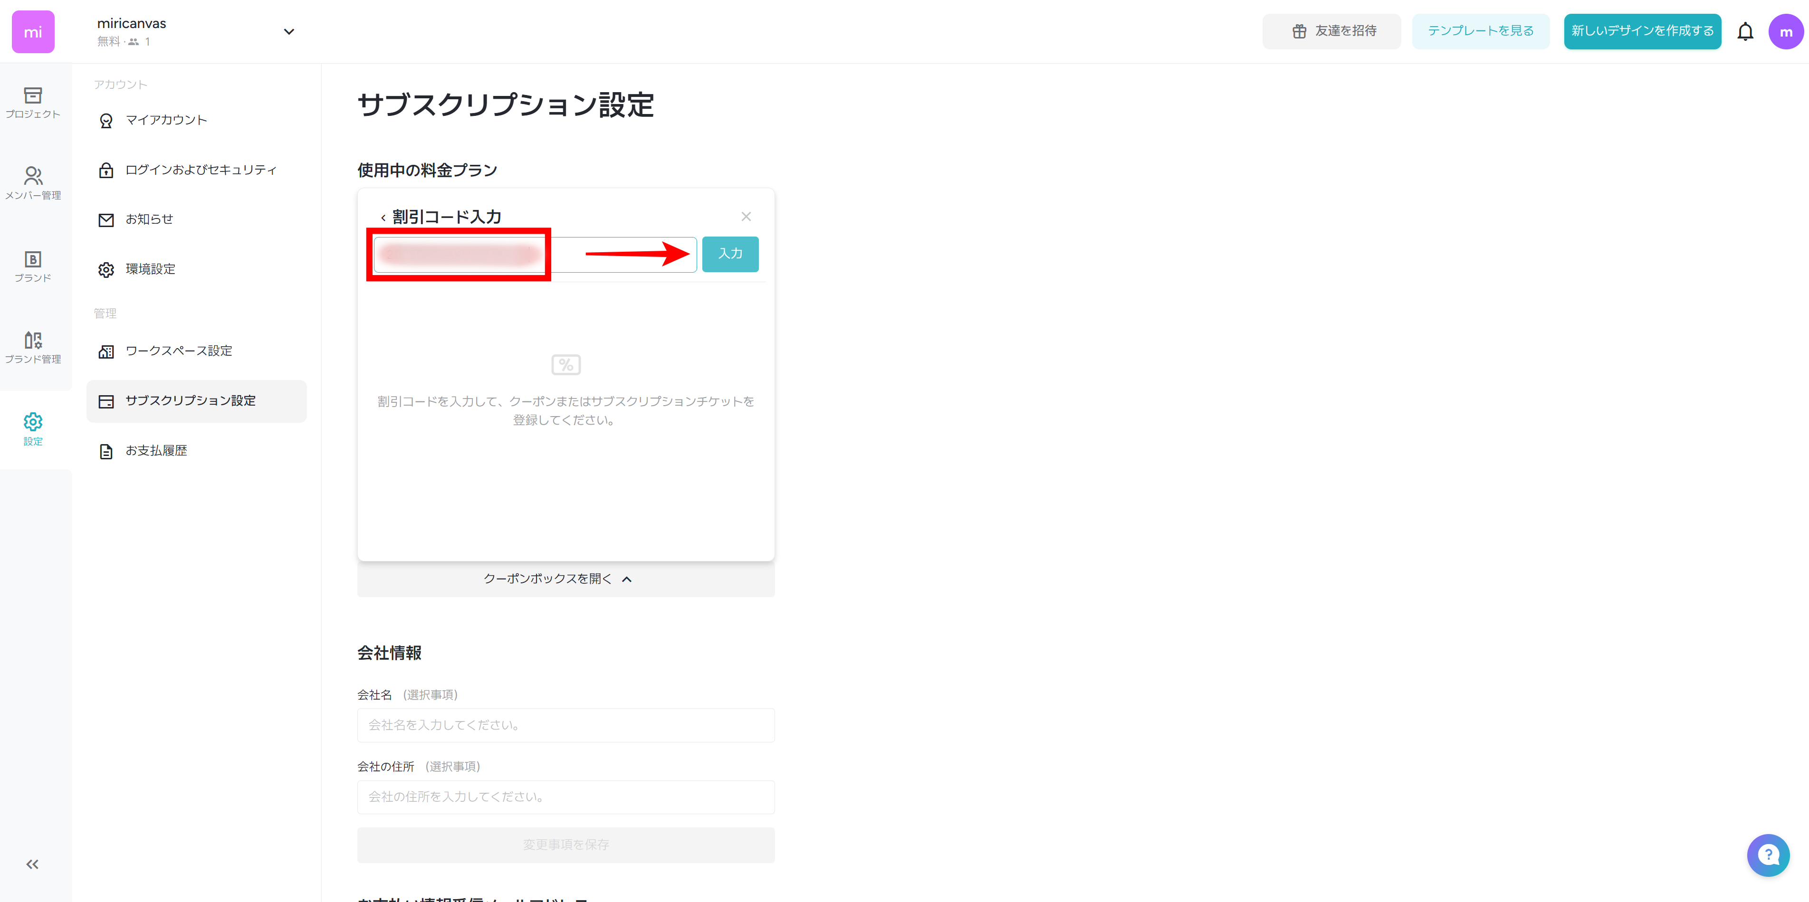Screen dimensions: 1809x902
Task: Toggle open the クーポンボックスを開く section
Action: coord(548,579)
